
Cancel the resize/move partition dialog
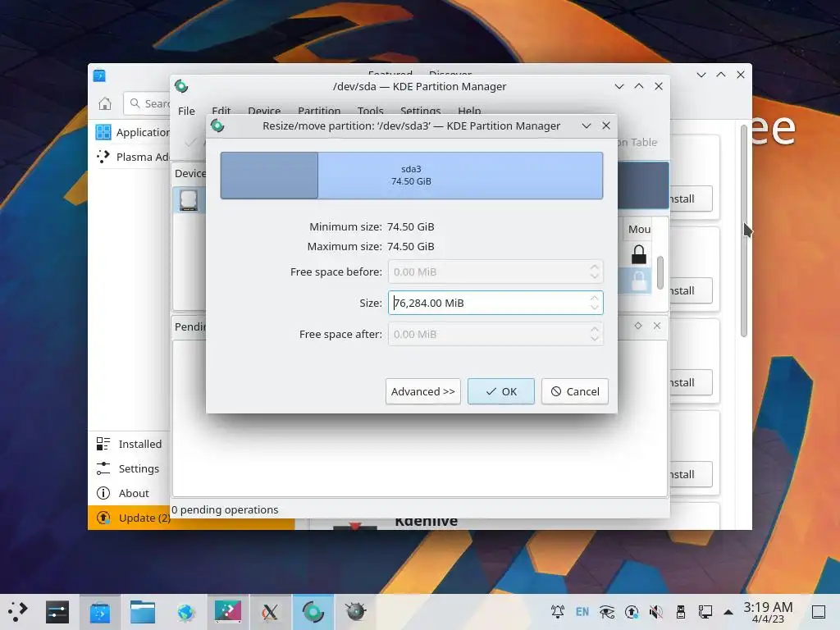click(575, 391)
